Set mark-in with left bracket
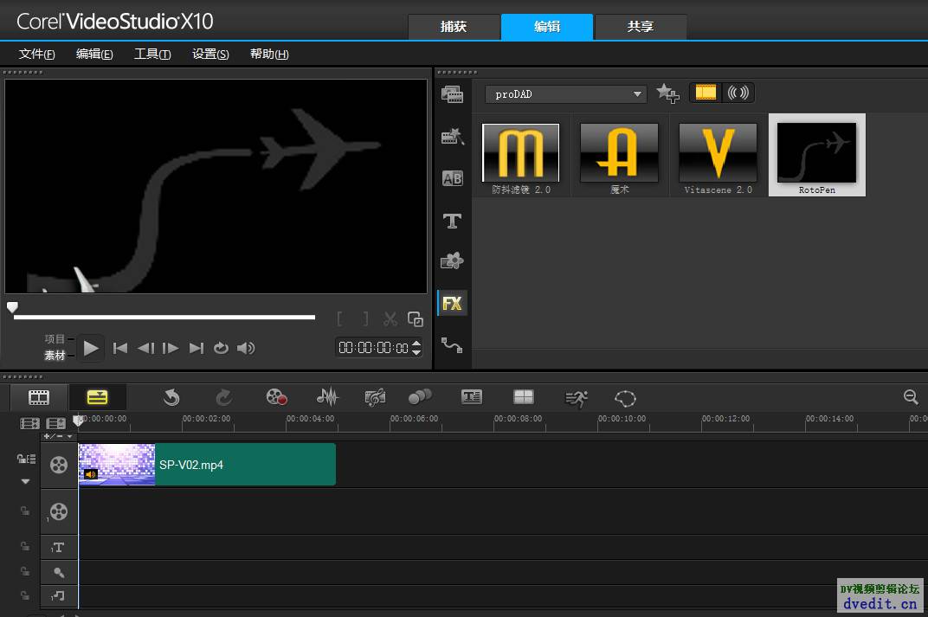 [339, 318]
